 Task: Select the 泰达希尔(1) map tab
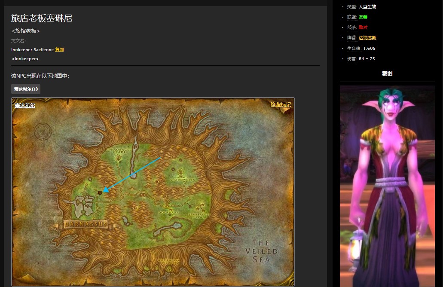(26, 89)
